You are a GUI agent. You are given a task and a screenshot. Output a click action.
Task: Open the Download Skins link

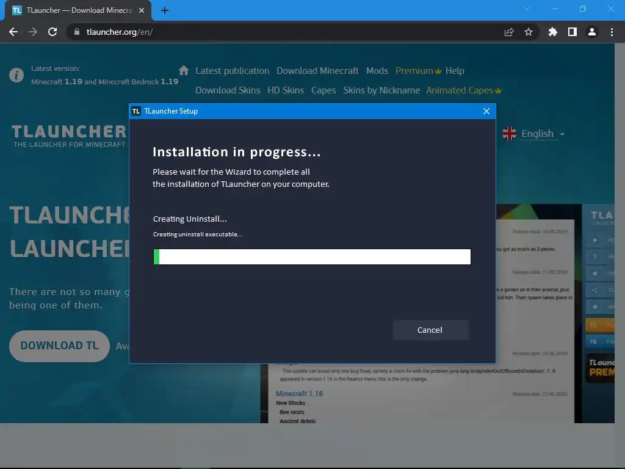(228, 90)
